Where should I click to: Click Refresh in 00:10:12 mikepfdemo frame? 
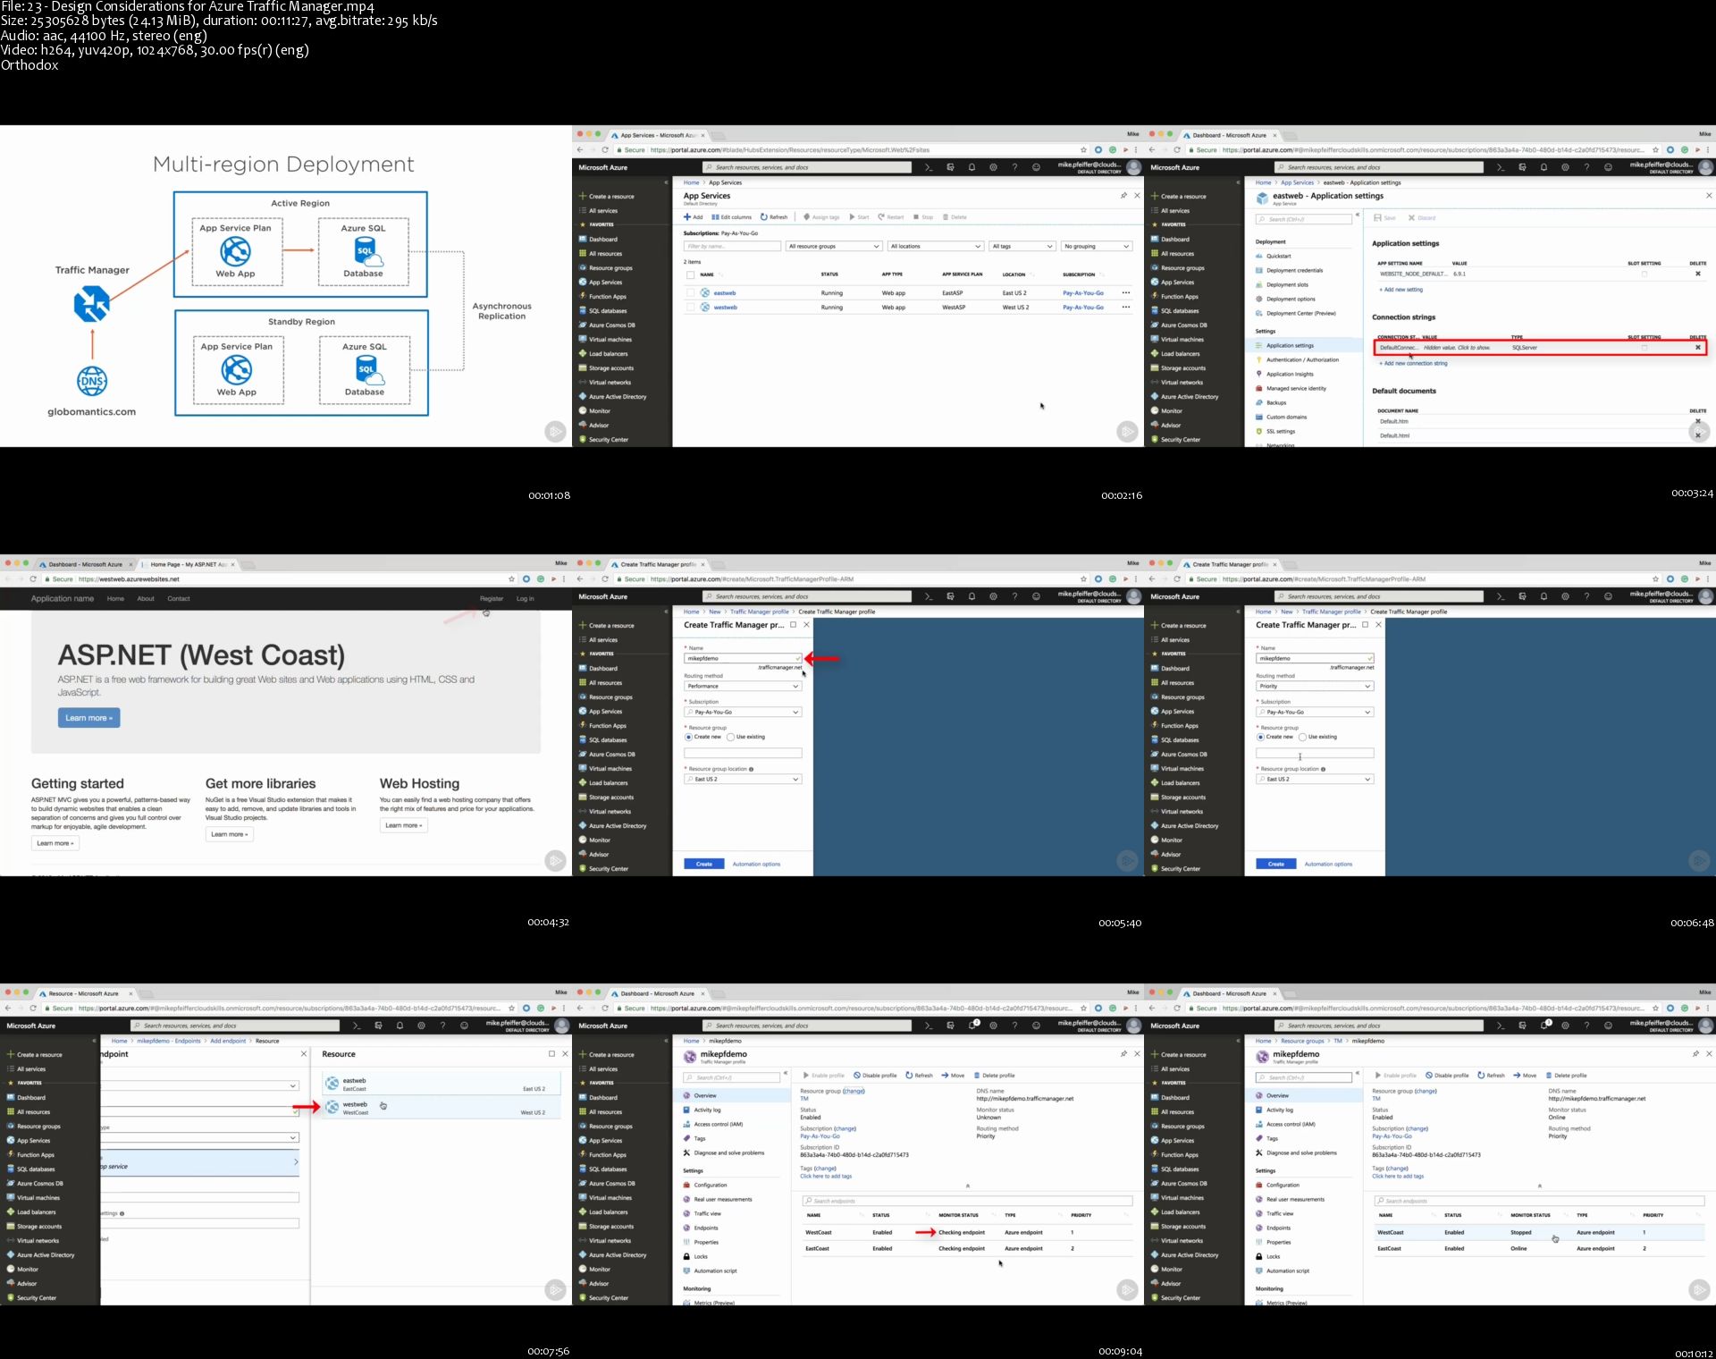(x=1491, y=1076)
